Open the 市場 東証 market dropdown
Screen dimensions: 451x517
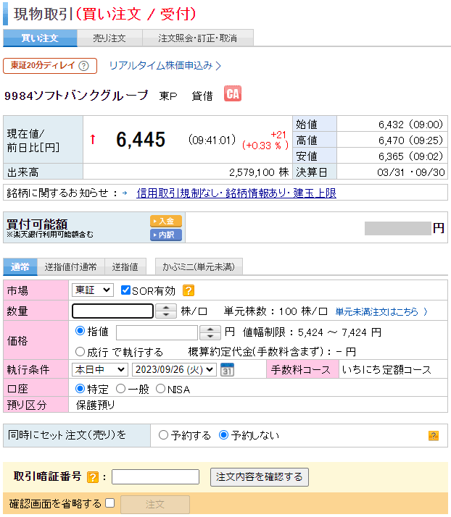(x=93, y=290)
